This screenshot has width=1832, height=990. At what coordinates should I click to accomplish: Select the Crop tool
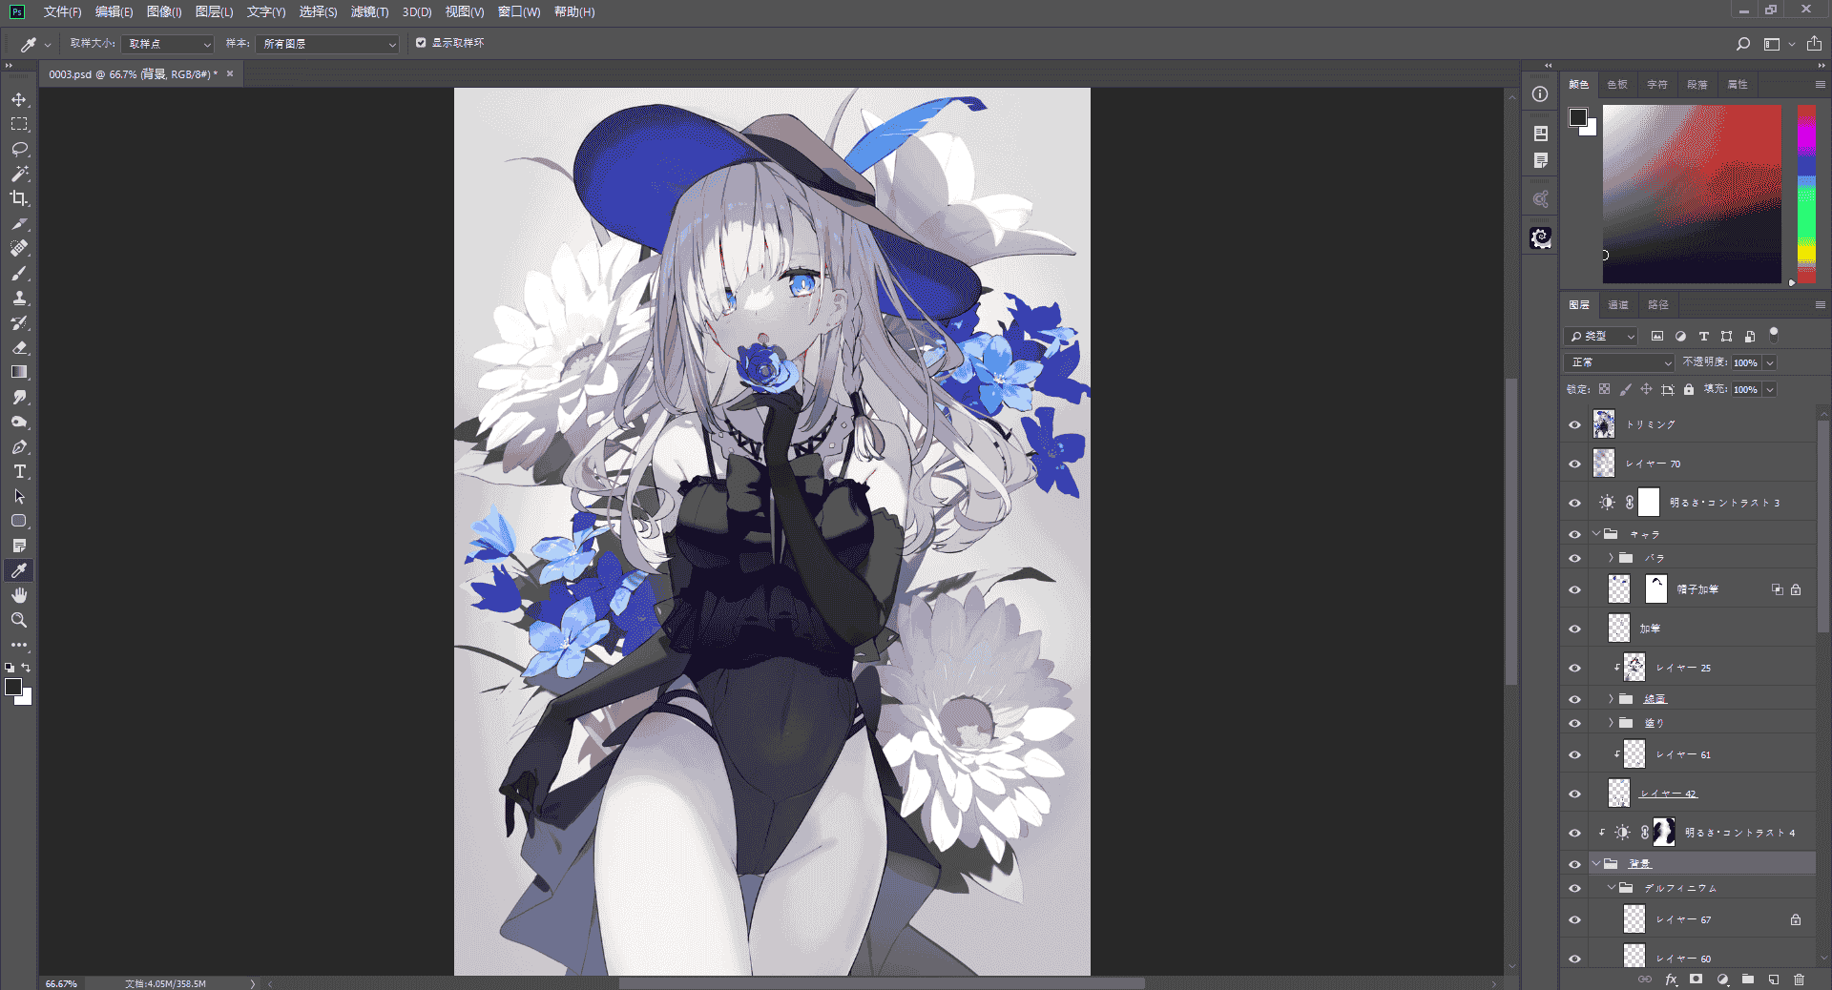click(x=19, y=198)
